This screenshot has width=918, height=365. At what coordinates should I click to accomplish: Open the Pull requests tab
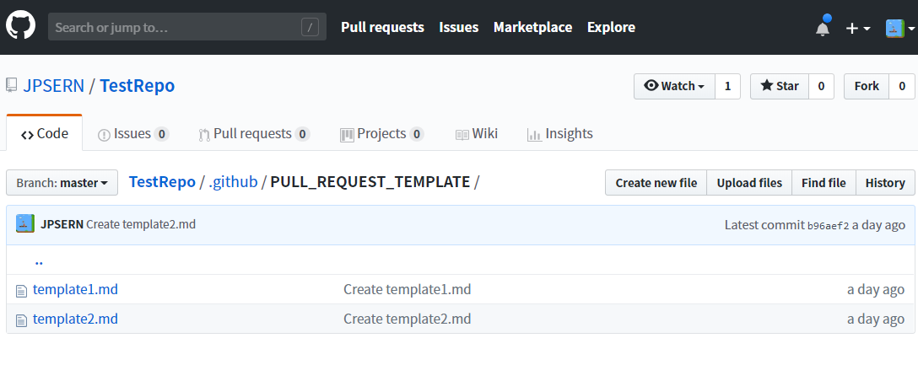pyautogui.click(x=253, y=134)
